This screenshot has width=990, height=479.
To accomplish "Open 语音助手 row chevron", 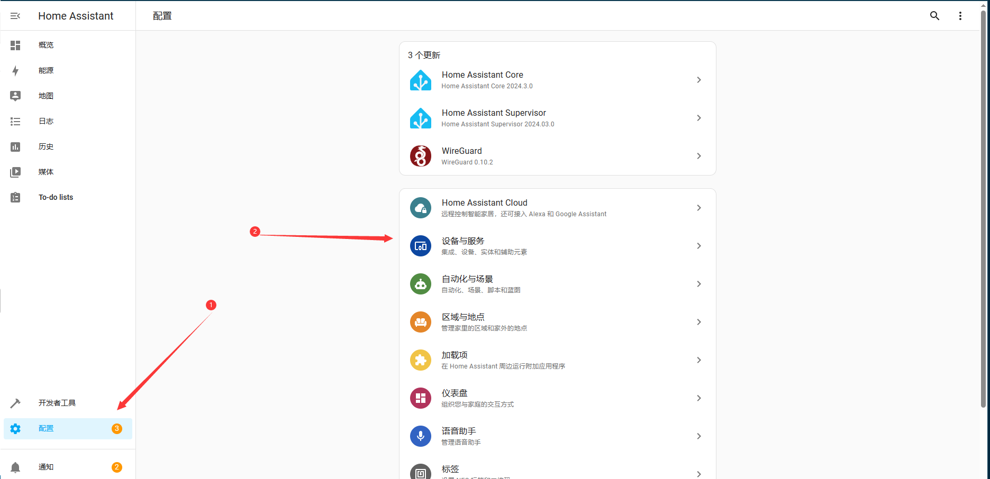I will tap(699, 436).
